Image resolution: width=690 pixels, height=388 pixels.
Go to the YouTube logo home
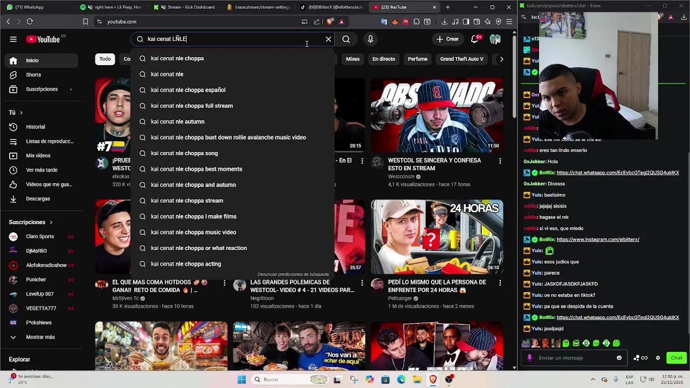(43, 39)
